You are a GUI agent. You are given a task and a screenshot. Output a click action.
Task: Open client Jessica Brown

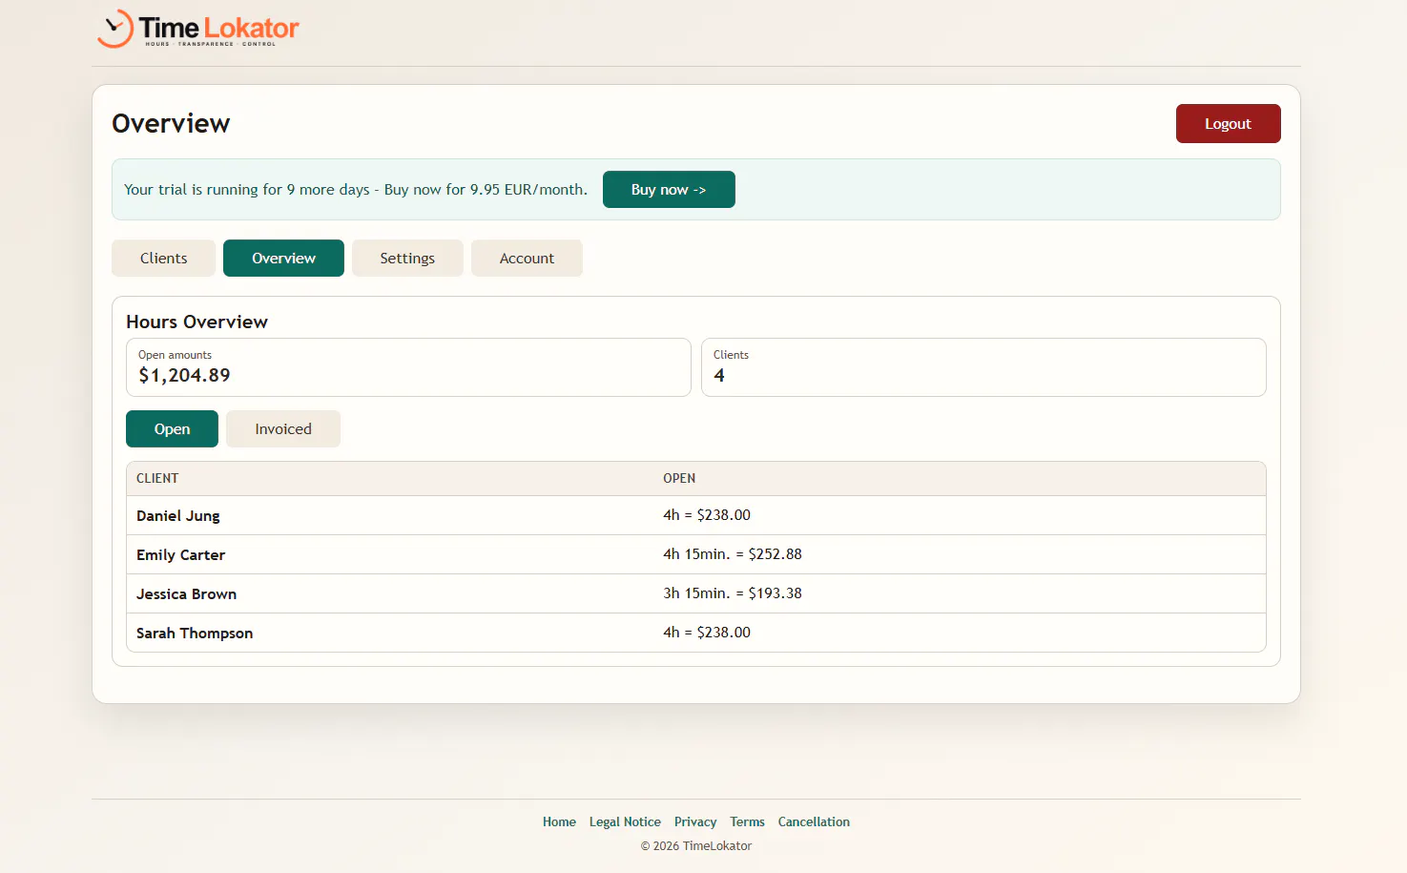pyautogui.click(x=186, y=593)
